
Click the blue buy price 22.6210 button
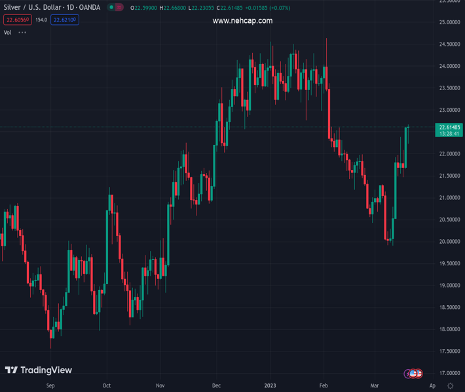pos(65,20)
